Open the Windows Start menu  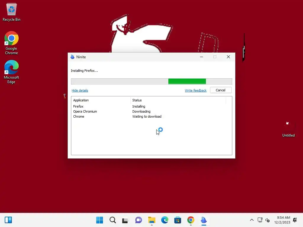(99, 220)
